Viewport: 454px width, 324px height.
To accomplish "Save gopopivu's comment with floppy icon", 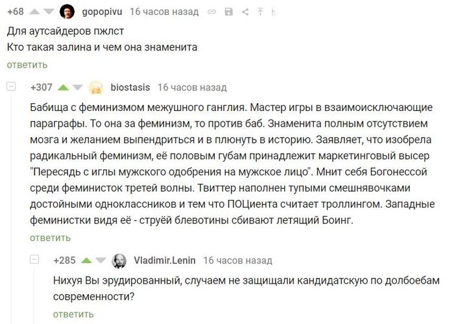I will coord(228,12).
